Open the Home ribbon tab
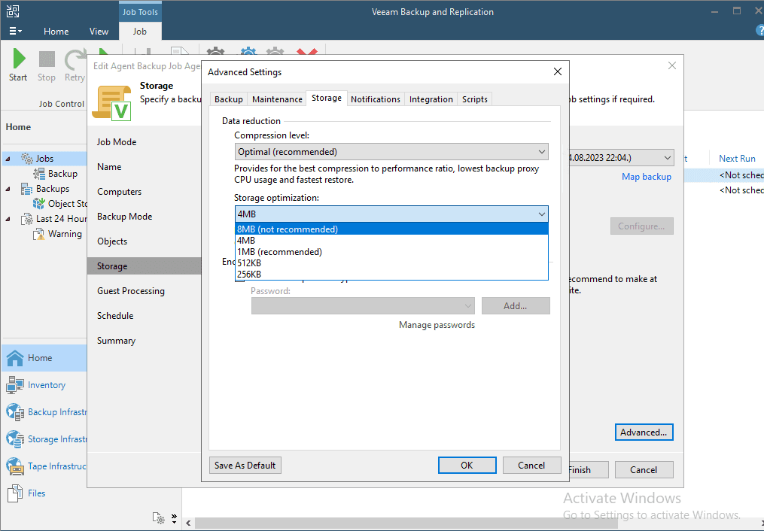 [x=56, y=31]
